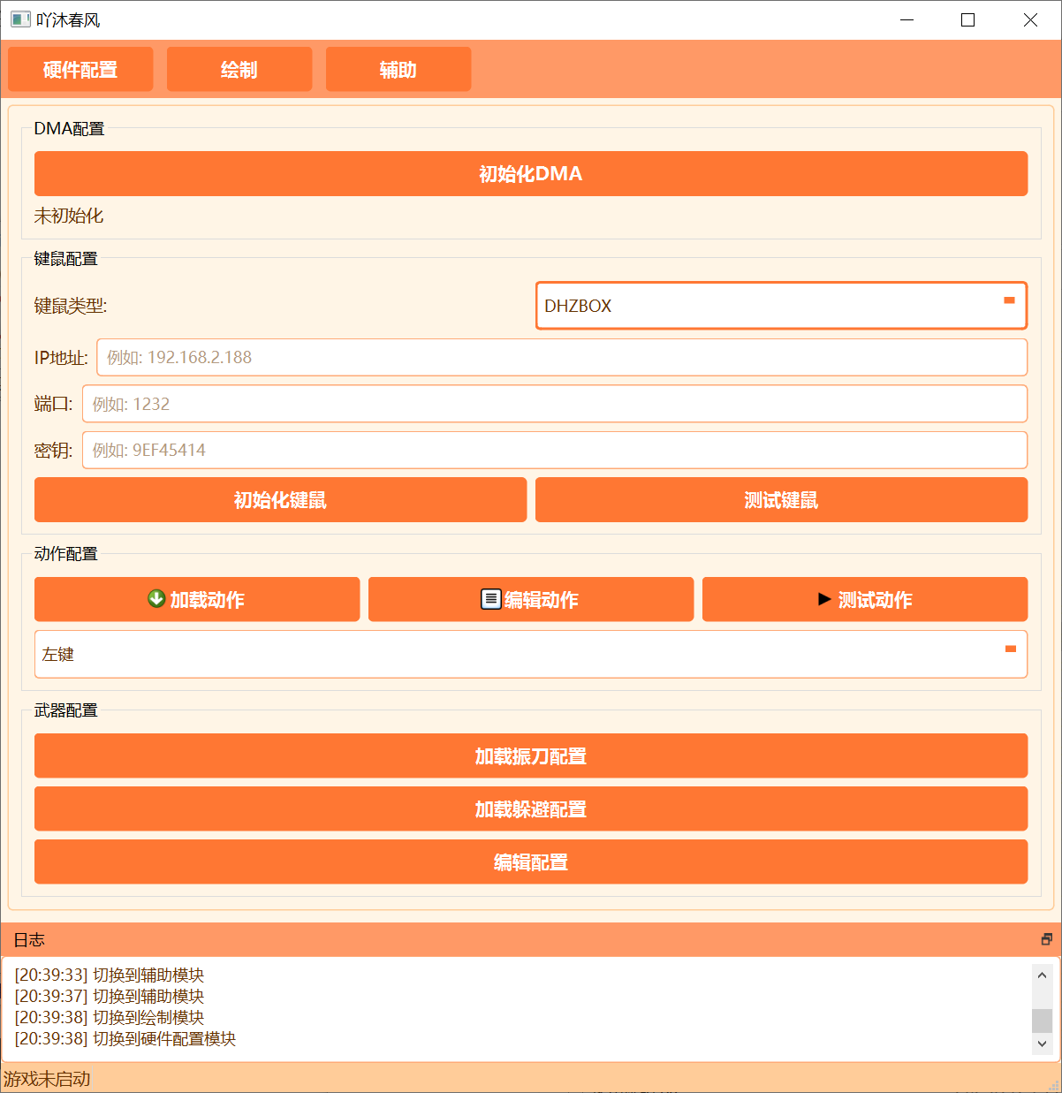Click the 编辑动作 list icon button

tap(530, 600)
